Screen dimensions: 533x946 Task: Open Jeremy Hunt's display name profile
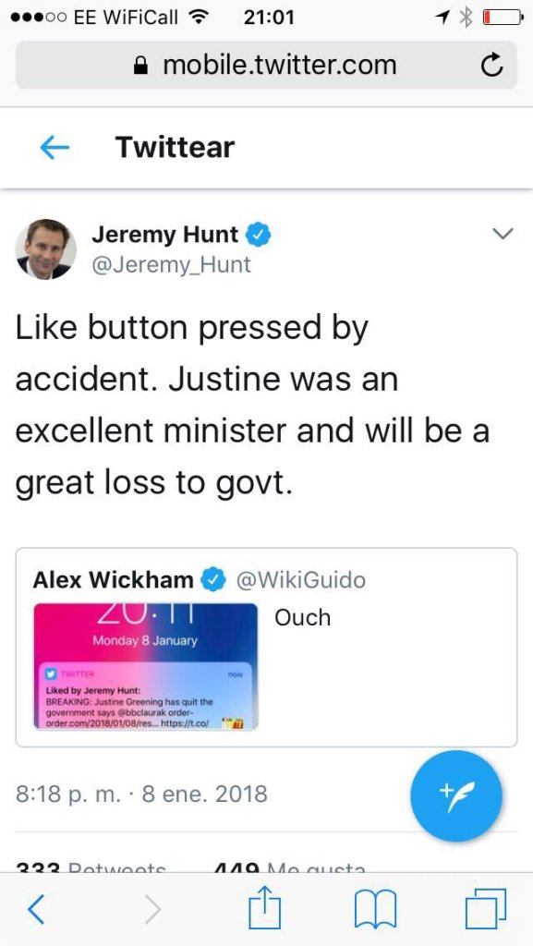pyautogui.click(x=164, y=234)
